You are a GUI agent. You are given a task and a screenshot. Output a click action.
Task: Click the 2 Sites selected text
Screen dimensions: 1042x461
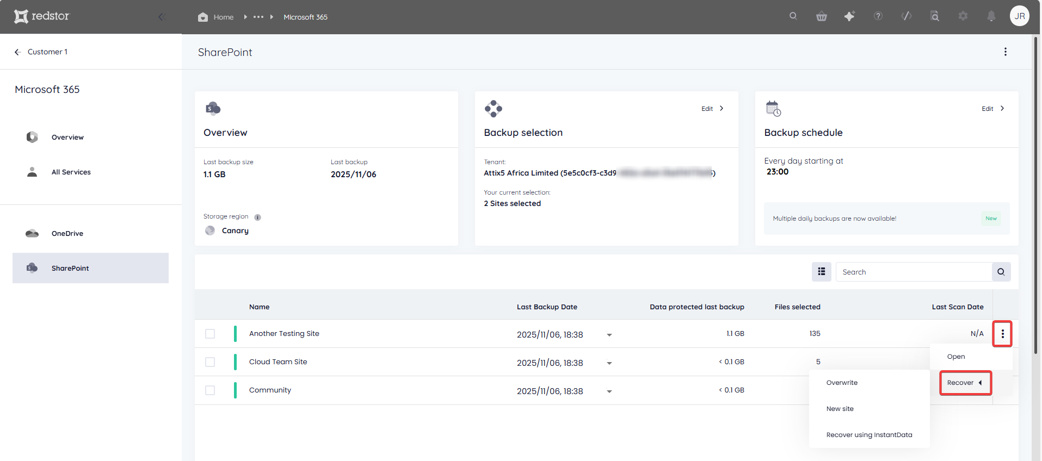click(x=512, y=203)
